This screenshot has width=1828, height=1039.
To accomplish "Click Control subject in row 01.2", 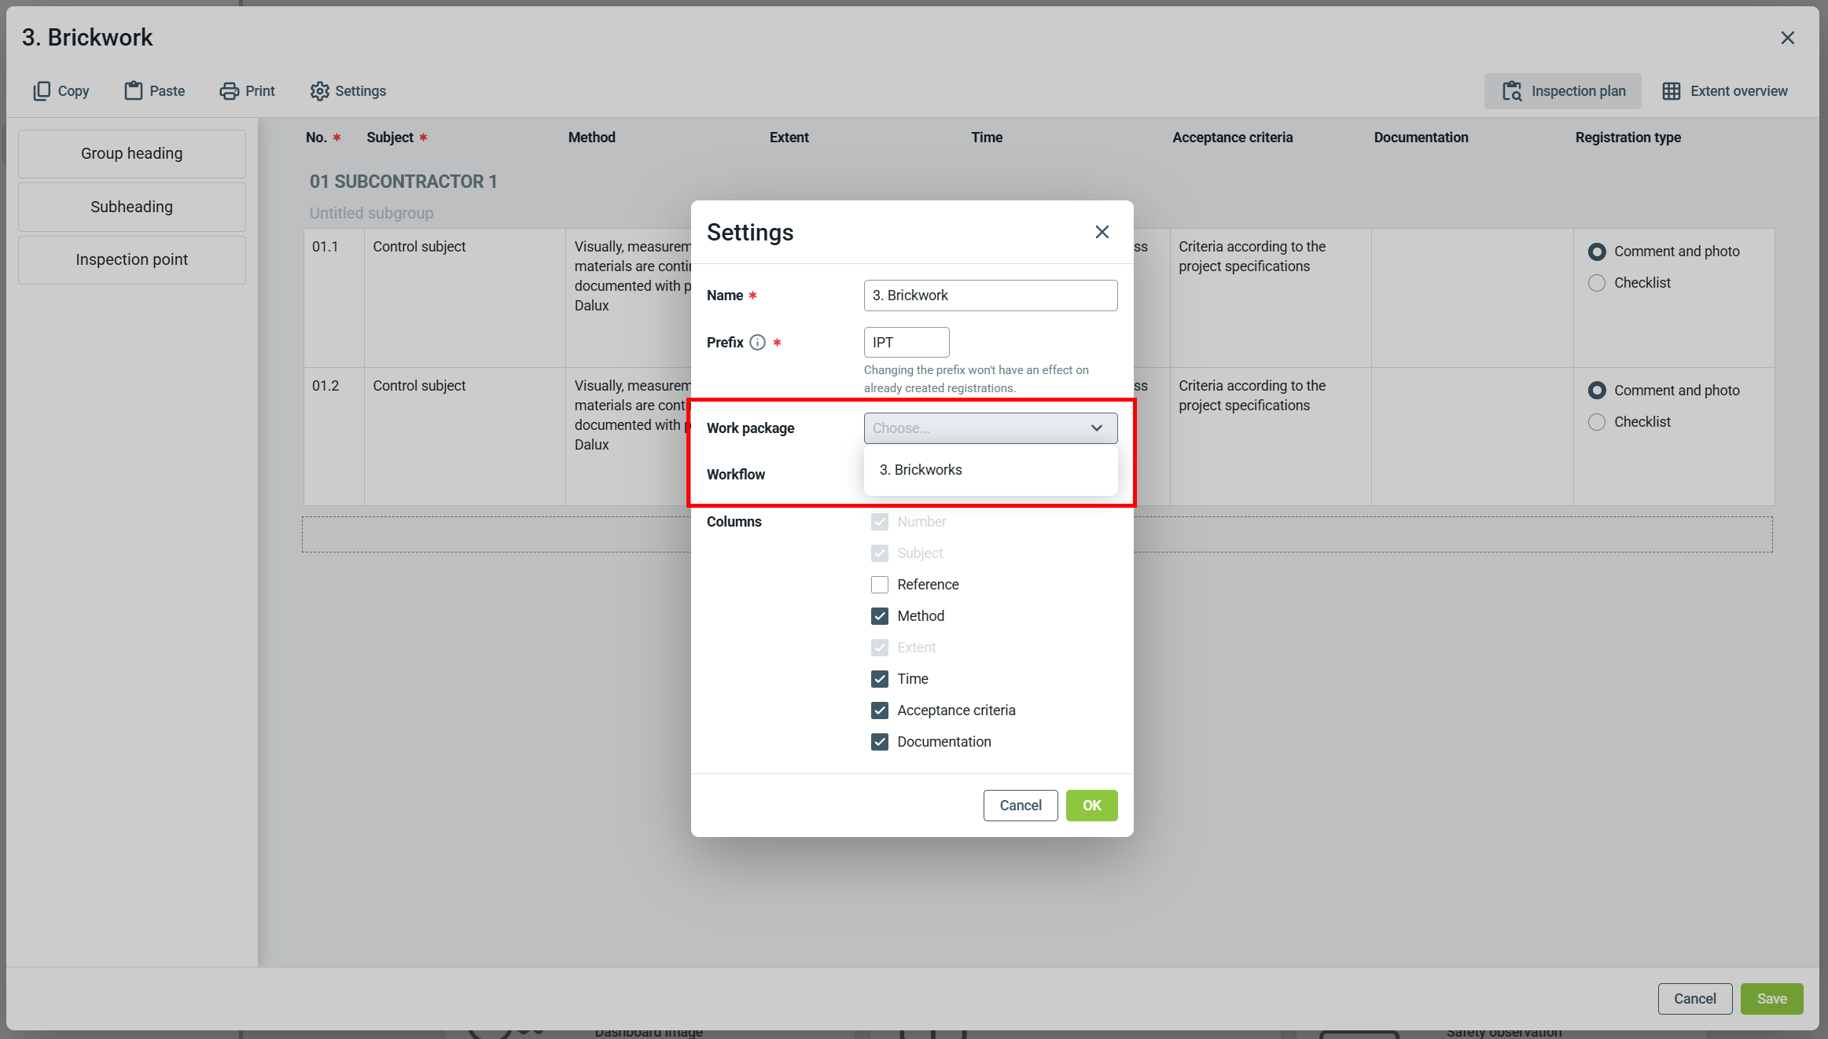I will 419,386.
